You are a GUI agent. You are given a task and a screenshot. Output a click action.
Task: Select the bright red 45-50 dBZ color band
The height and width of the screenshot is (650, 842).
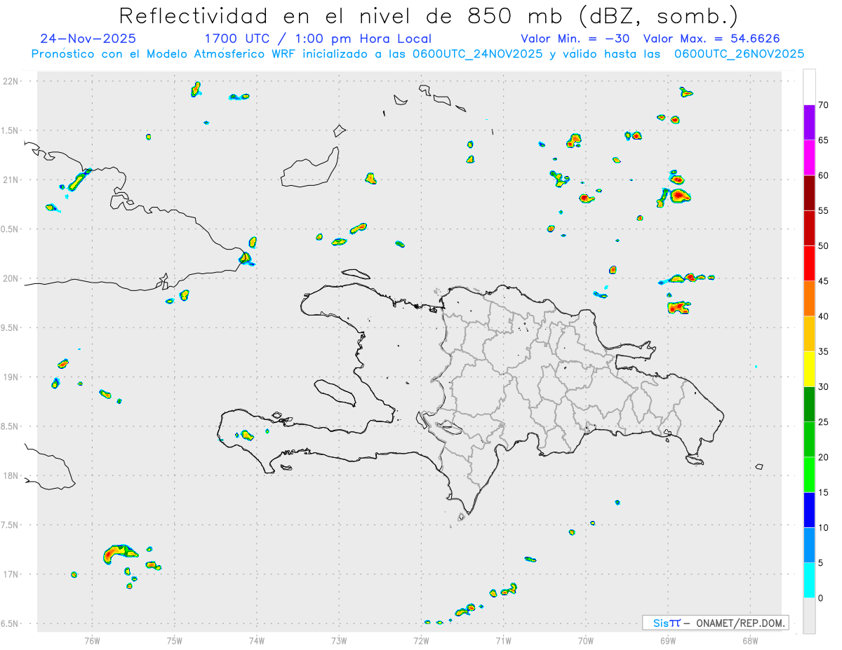tap(809, 264)
